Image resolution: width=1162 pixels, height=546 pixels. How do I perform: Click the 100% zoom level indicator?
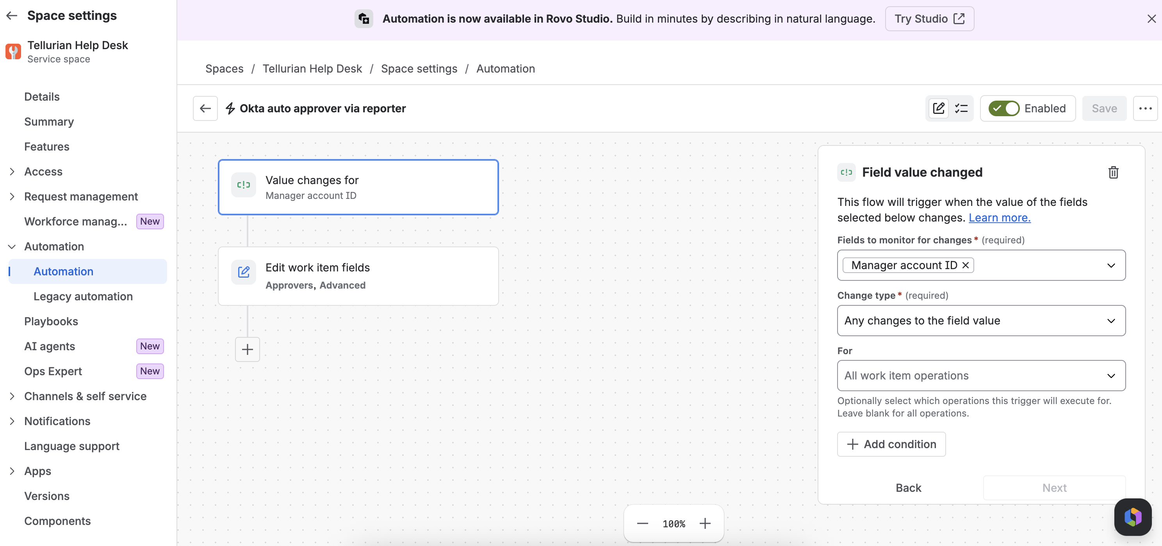pyautogui.click(x=674, y=523)
